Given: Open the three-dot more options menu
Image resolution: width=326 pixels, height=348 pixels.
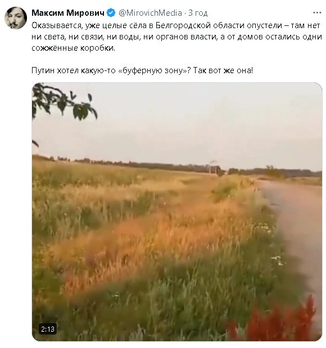Looking at the screenshot, I should click(x=317, y=12).
